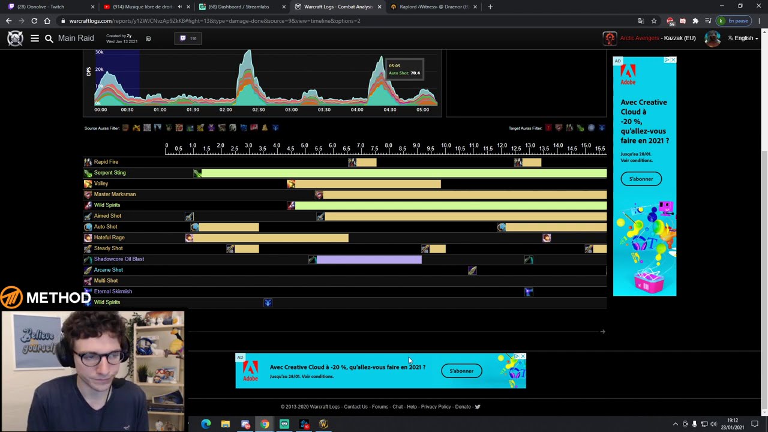This screenshot has height=432, width=768.
Task: Click the Chrome extensions puzzle icon
Action: (x=695, y=21)
